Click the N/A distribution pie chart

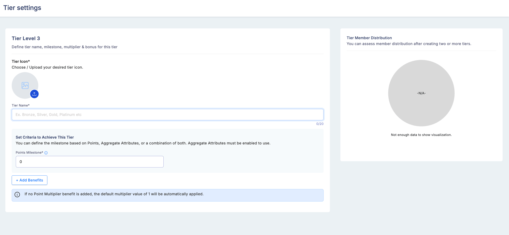tap(421, 93)
